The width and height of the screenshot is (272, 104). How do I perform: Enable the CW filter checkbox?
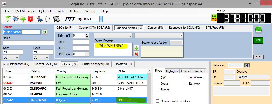[x=157, y=78]
